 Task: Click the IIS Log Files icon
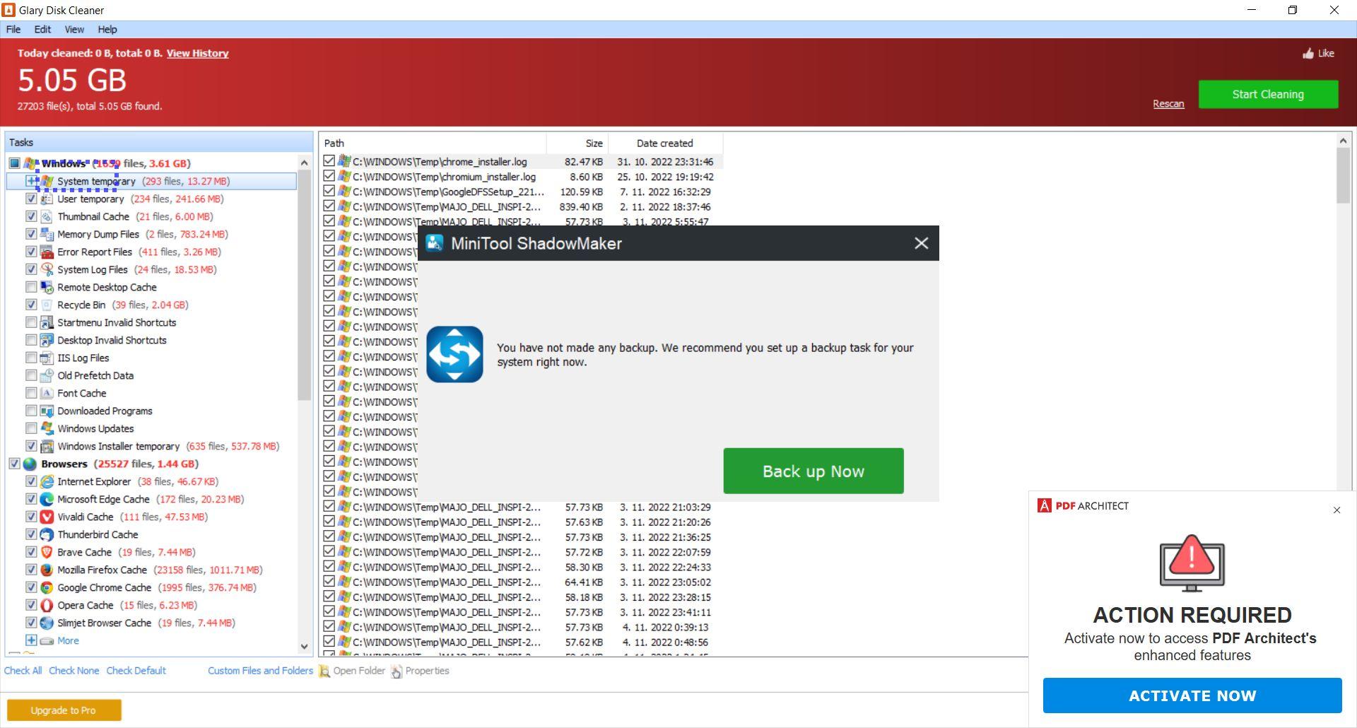(47, 358)
